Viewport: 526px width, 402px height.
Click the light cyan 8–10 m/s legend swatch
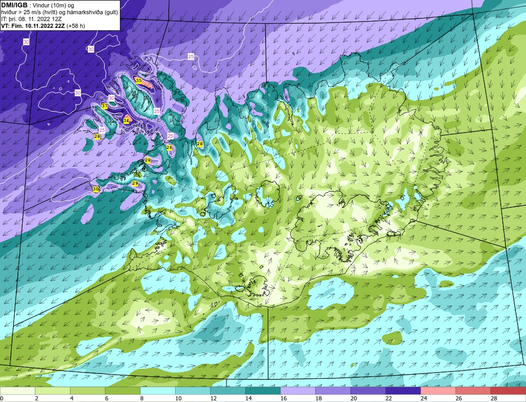[158, 390]
